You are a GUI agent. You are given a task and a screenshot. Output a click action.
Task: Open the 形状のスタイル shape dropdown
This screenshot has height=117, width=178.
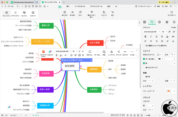(x=160, y=55)
